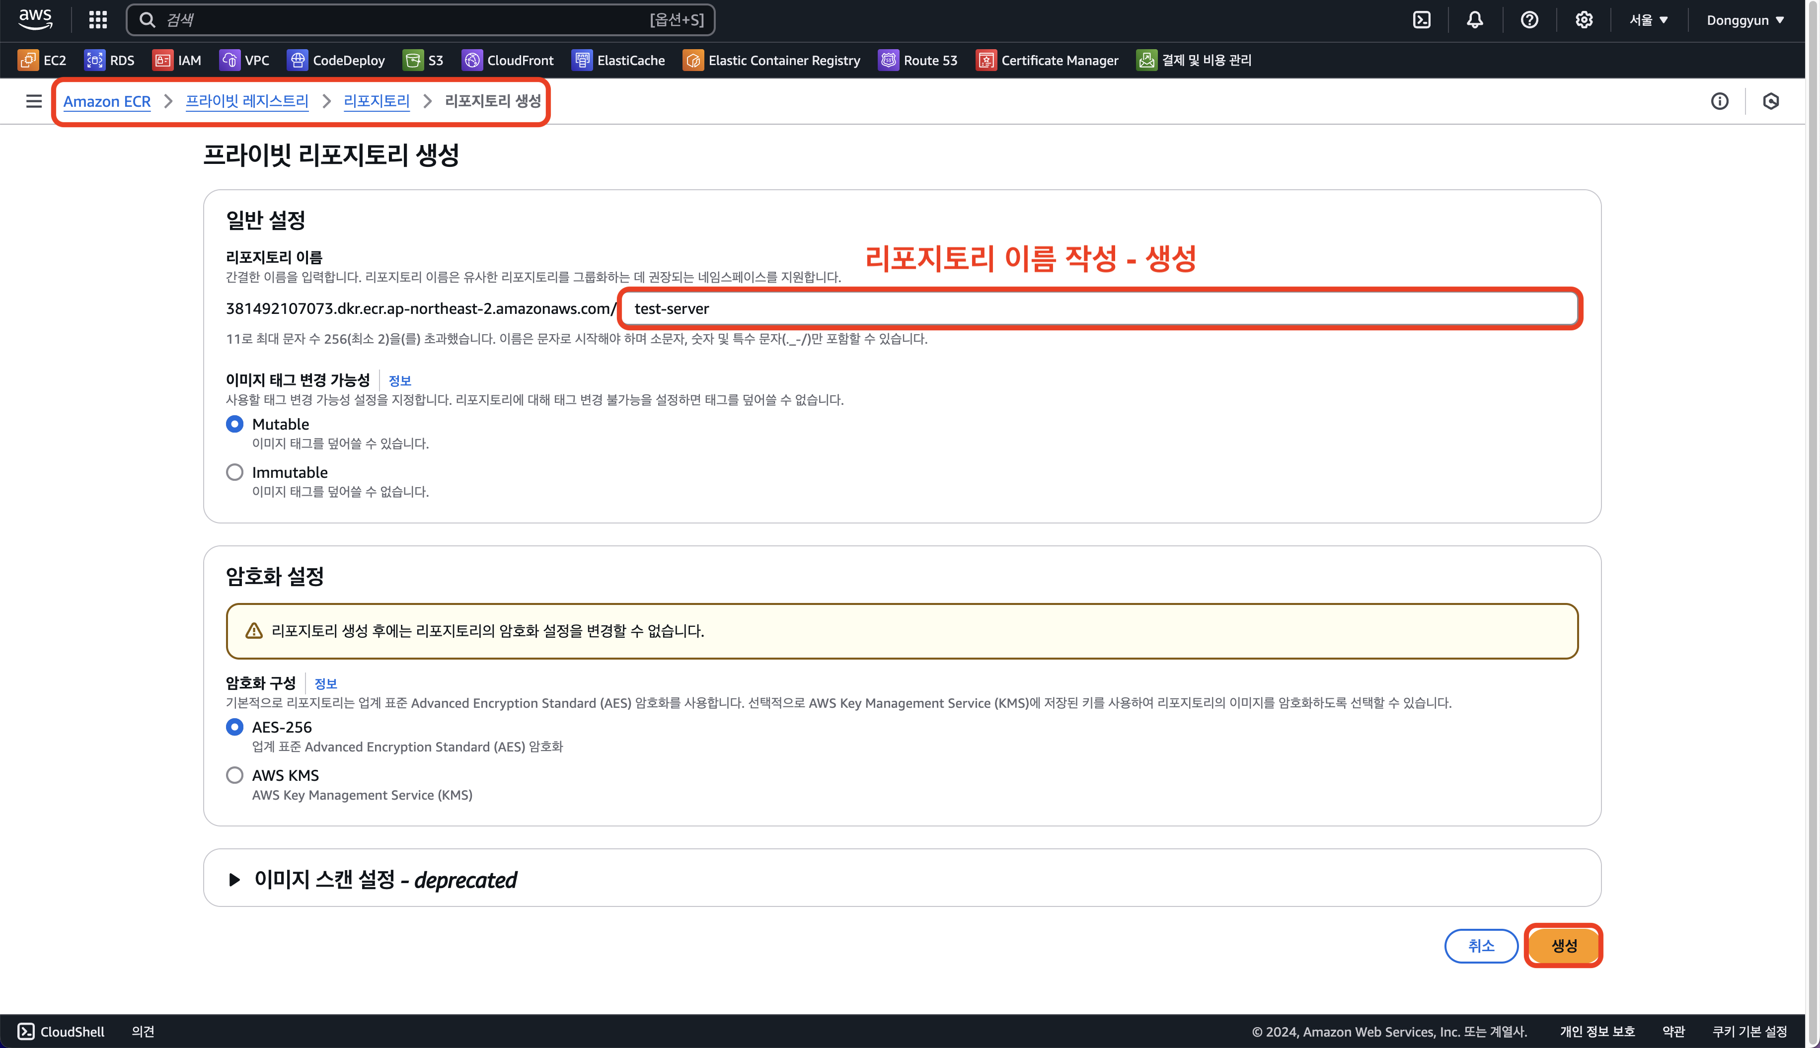The height and width of the screenshot is (1048, 1820).
Task: Open settings gear in top bar
Action: coord(1583,19)
